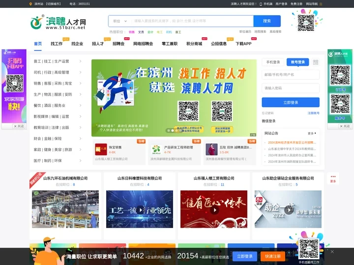The height and width of the screenshot is (265, 354).
Task: Click the 手机端 phone icon
Action: tap(261, 4)
